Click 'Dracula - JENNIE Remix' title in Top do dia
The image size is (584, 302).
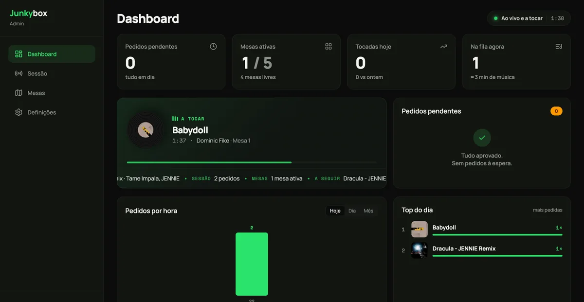tap(464, 249)
